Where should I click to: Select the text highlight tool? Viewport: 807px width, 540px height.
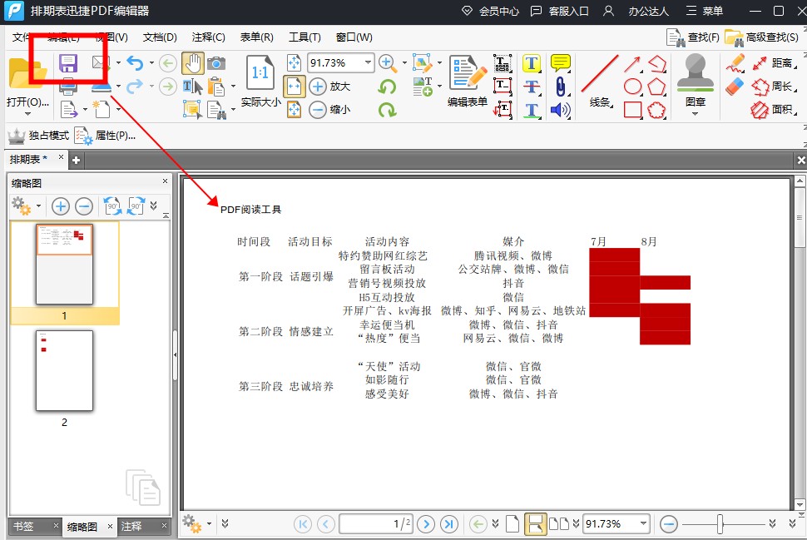click(532, 64)
